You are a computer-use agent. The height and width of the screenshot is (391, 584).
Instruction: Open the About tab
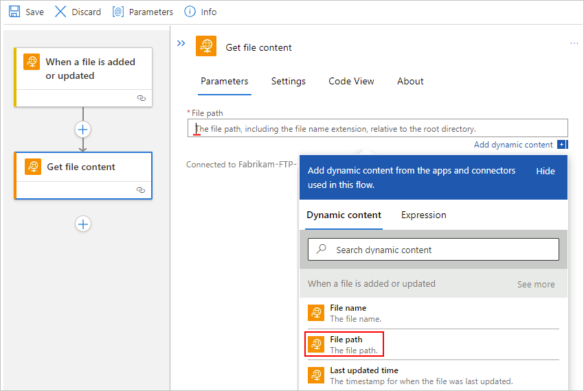[x=410, y=81]
